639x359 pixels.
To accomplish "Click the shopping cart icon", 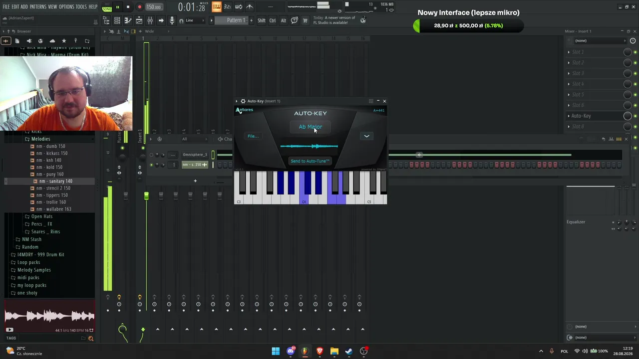I will click(x=305, y=20).
